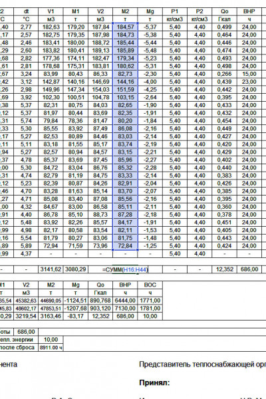
Task: Select the dt value 5,74
Action: 26,121
